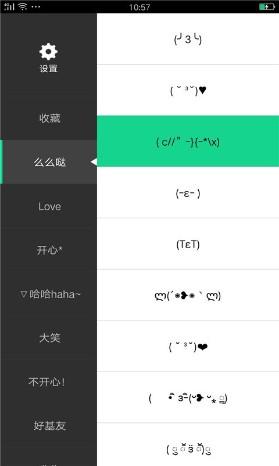
Task: Choose the (-ε- ) emoticon
Action: 188,193
